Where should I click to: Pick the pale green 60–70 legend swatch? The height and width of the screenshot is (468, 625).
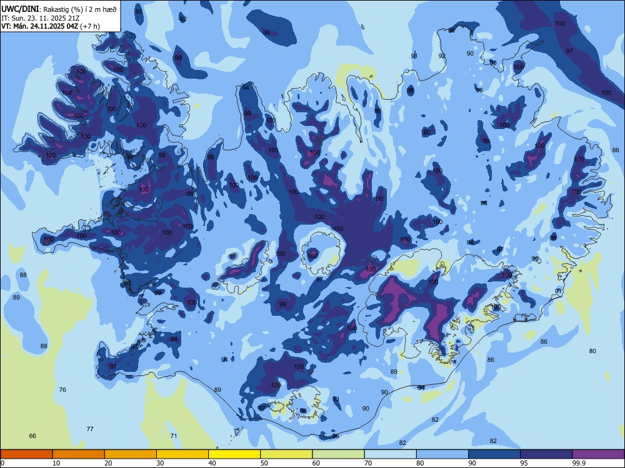point(338,454)
